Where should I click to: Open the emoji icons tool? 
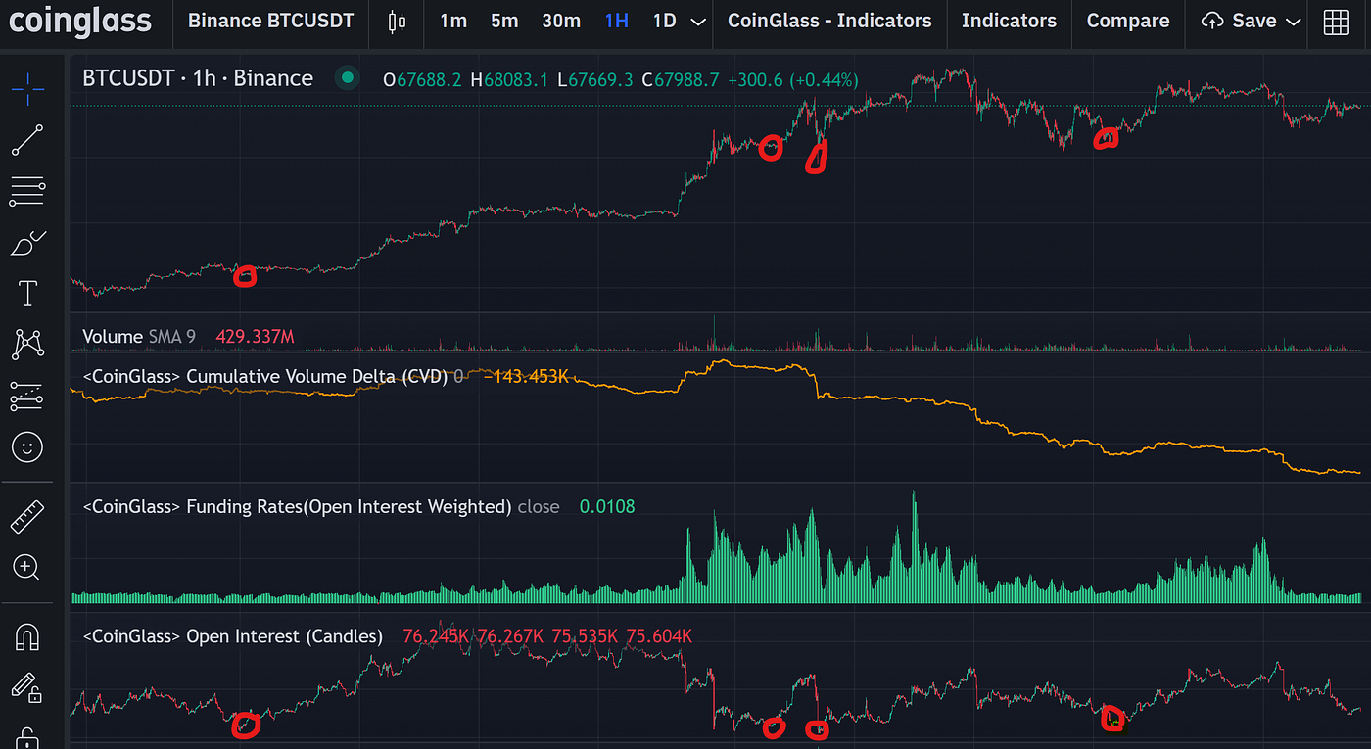coord(27,447)
